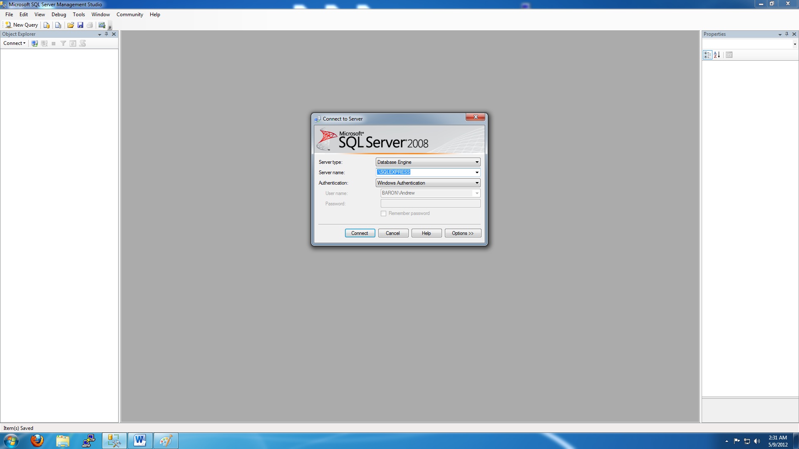This screenshot has height=449, width=799.
Task: Click the Print icon in the toolbar
Action: pyautogui.click(x=90, y=25)
